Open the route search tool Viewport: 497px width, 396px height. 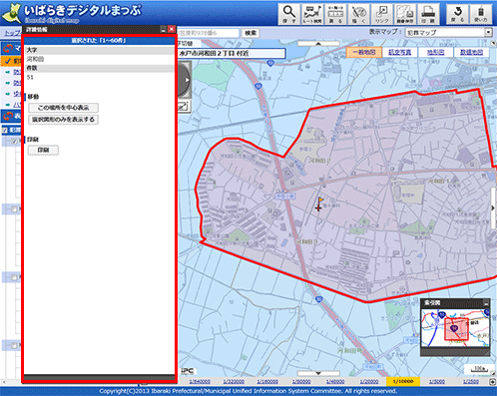[312, 14]
